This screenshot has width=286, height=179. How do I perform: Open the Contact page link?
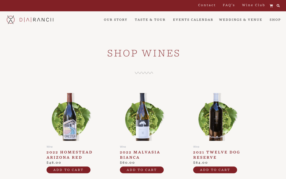tap(207, 5)
